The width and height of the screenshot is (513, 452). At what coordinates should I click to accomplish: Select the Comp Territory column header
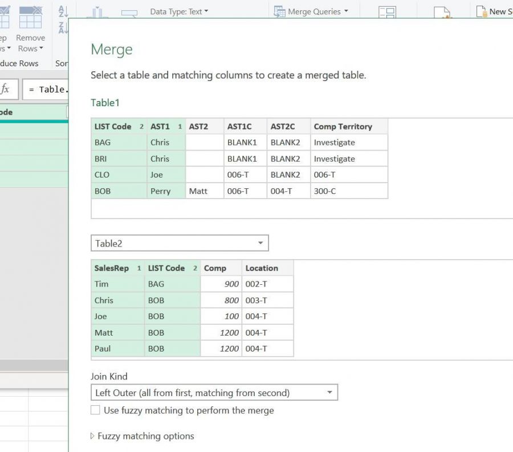coord(349,127)
